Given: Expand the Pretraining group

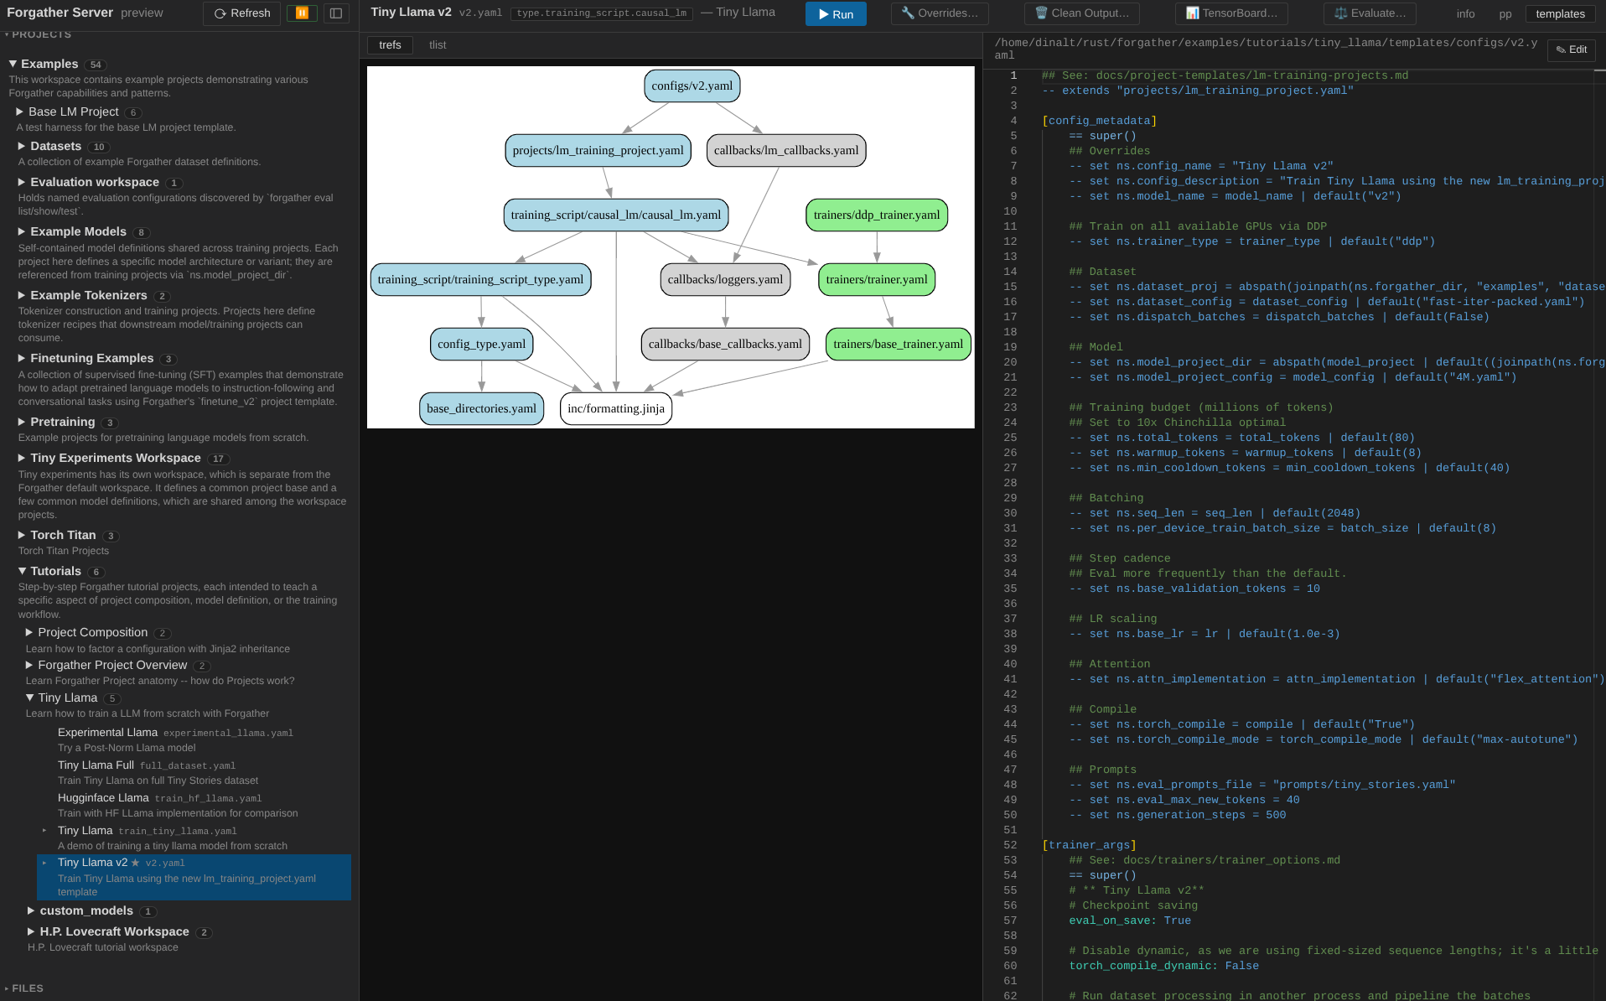Looking at the screenshot, I should click(x=22, y=422).
